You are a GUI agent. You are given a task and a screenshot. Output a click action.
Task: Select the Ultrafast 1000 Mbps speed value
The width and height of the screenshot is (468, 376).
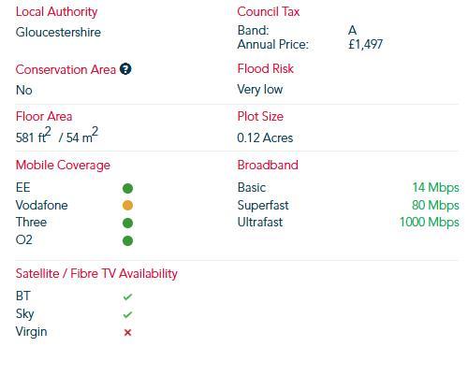point(430,223)
